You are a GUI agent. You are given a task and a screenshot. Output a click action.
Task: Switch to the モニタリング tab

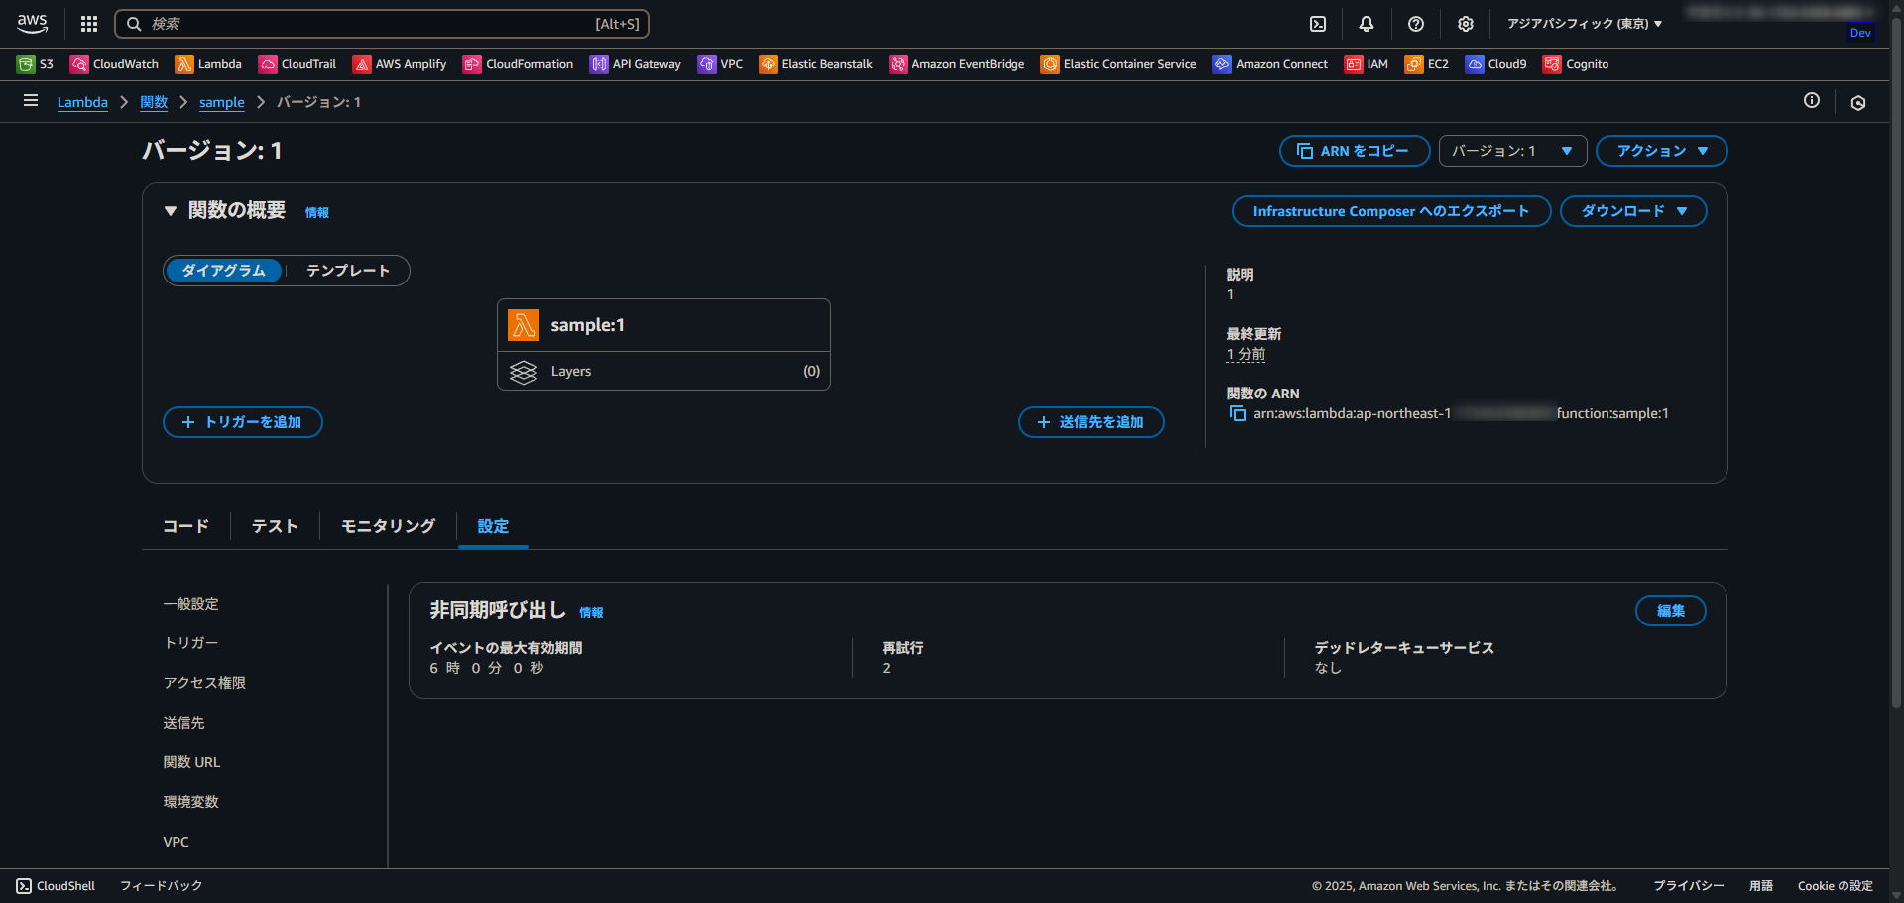pyautogui.click(x=388, y=526)
